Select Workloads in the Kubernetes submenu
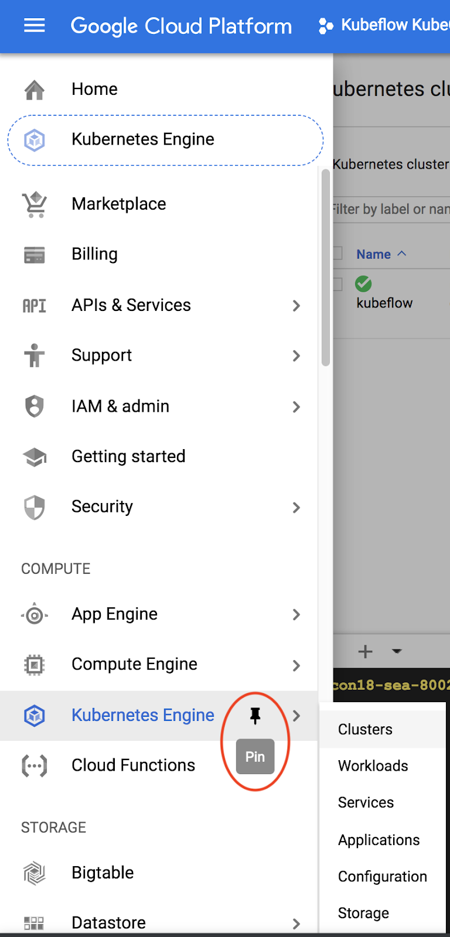Screen dimensions: 450x937 coord(373,766)
